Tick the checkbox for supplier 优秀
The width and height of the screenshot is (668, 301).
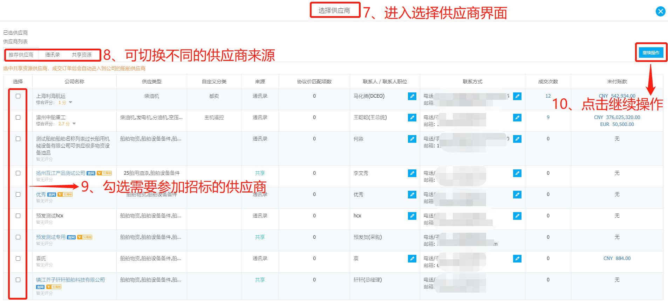pyautogui.click(x=18, y=194)
